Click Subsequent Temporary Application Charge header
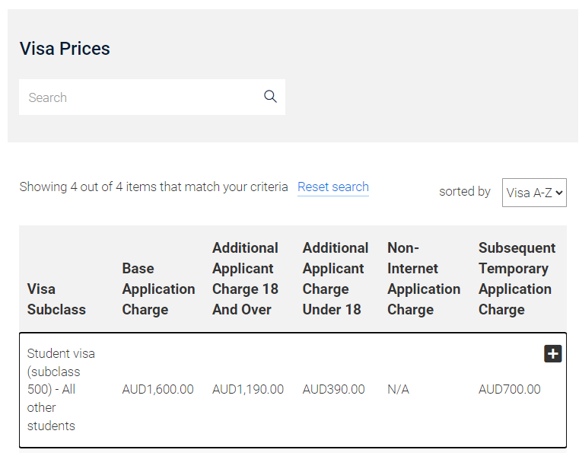 (517, 279)
